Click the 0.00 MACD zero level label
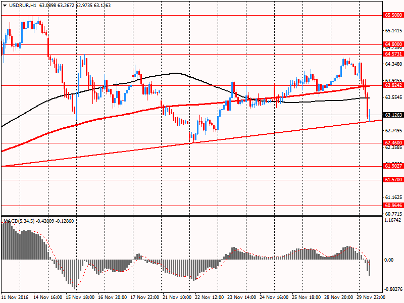 click(x=389, y=260)
